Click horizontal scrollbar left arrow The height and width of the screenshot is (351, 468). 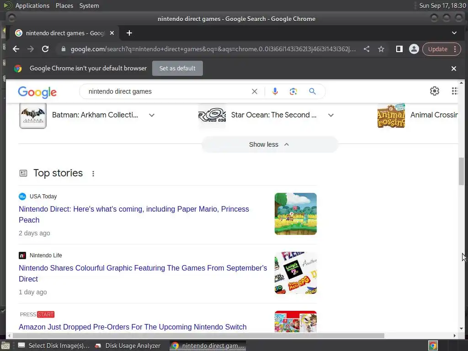(9, 336)
